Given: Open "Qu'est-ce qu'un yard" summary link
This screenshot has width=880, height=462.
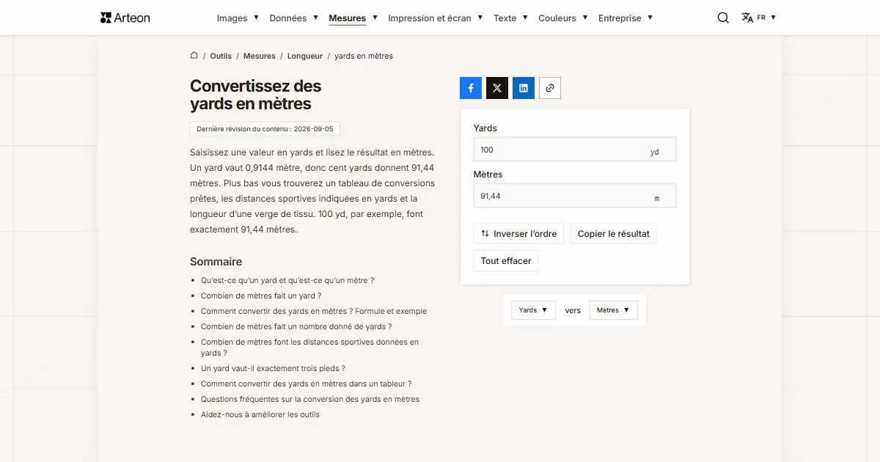Looking at the screenshot, I should coord(287,280).
